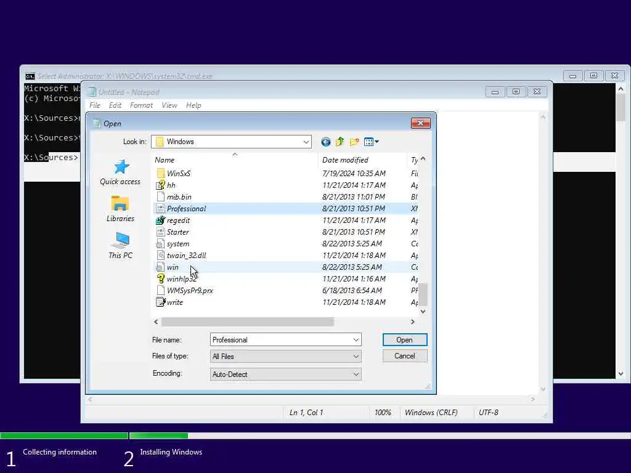Minimize the cmd.exe window
Image resolution: width=631 pixels, height=473 pixels.
pyautogui.click(x=572, y=76)
